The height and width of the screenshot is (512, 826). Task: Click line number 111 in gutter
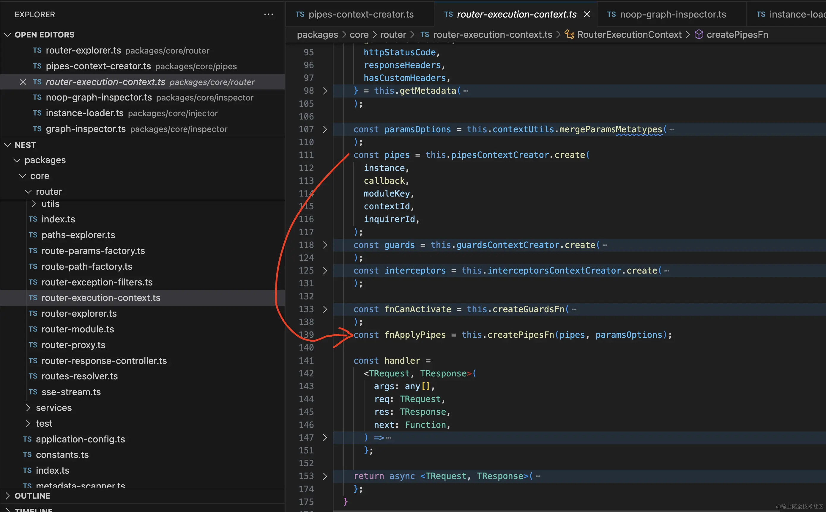(x=306, y=155)
